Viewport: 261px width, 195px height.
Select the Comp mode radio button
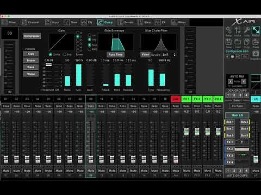click(x=51, y=54)
